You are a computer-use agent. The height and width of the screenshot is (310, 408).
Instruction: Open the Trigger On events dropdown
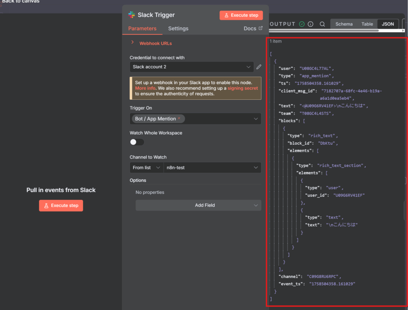pos(255,119)
